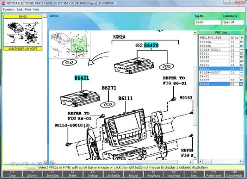Click highlighted part number 86421 in diagram

[82, 78]
